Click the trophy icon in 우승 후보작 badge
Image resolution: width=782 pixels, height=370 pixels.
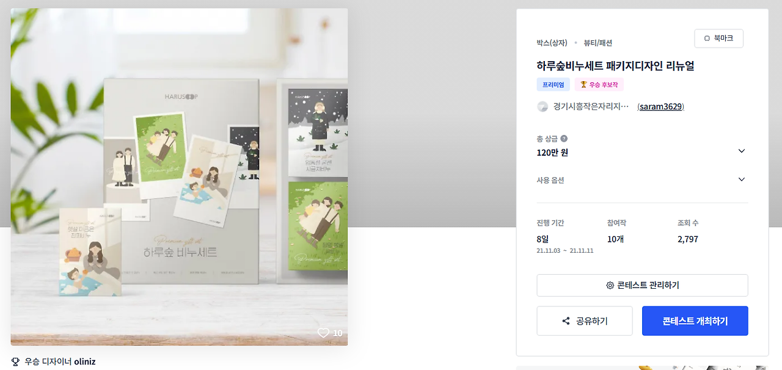tap(583, 85)
